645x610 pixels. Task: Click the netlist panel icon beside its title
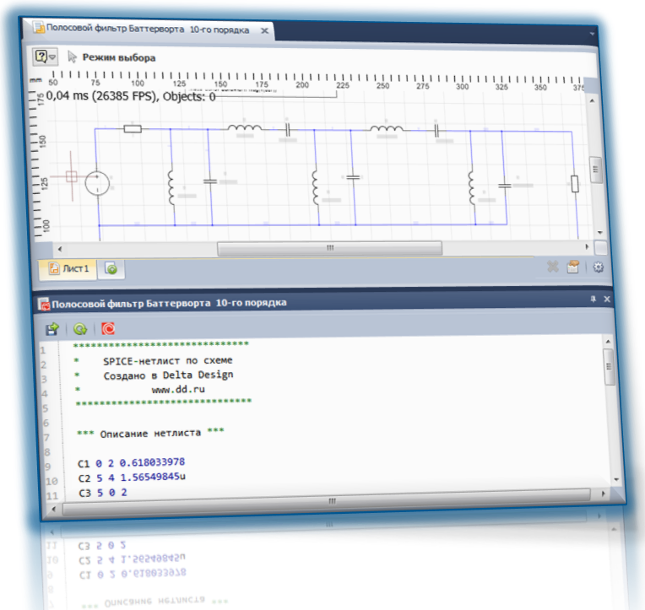click(x=44, y=305)
